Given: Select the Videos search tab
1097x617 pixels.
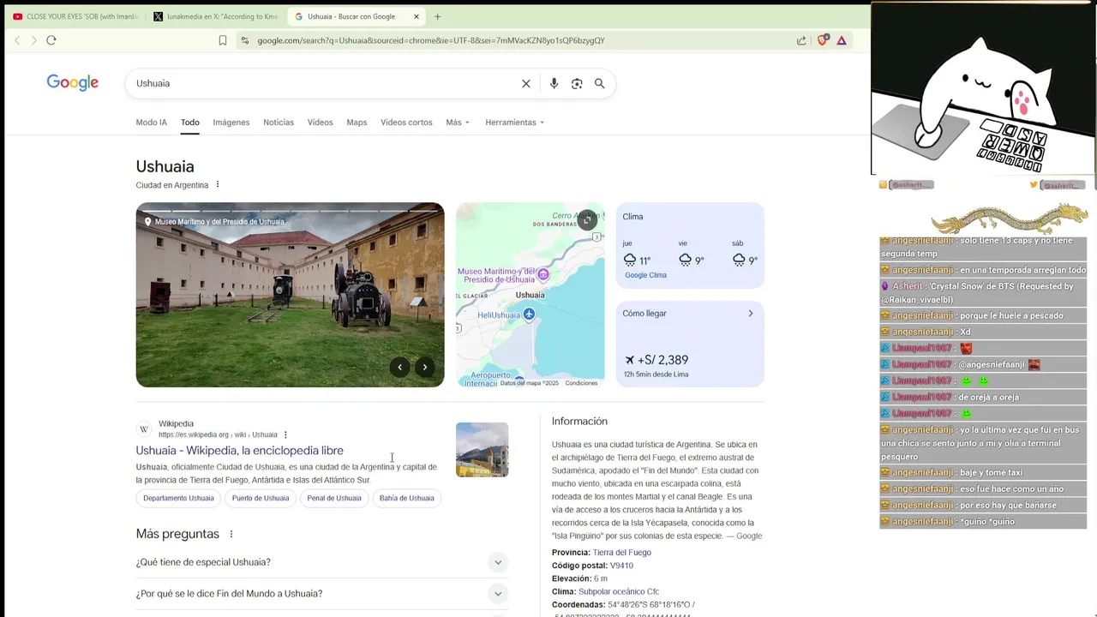Looking at the screenshot, I should (320, 123).
